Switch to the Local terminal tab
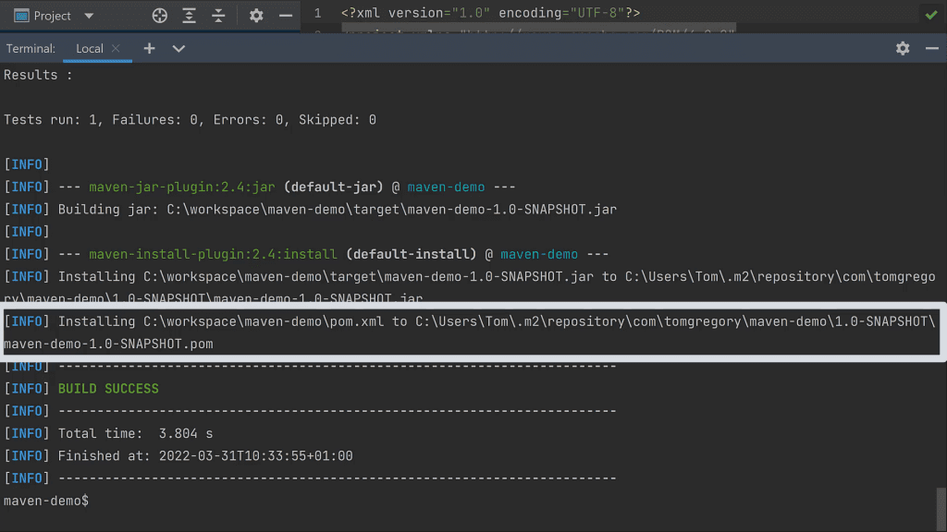 [89, 48]
